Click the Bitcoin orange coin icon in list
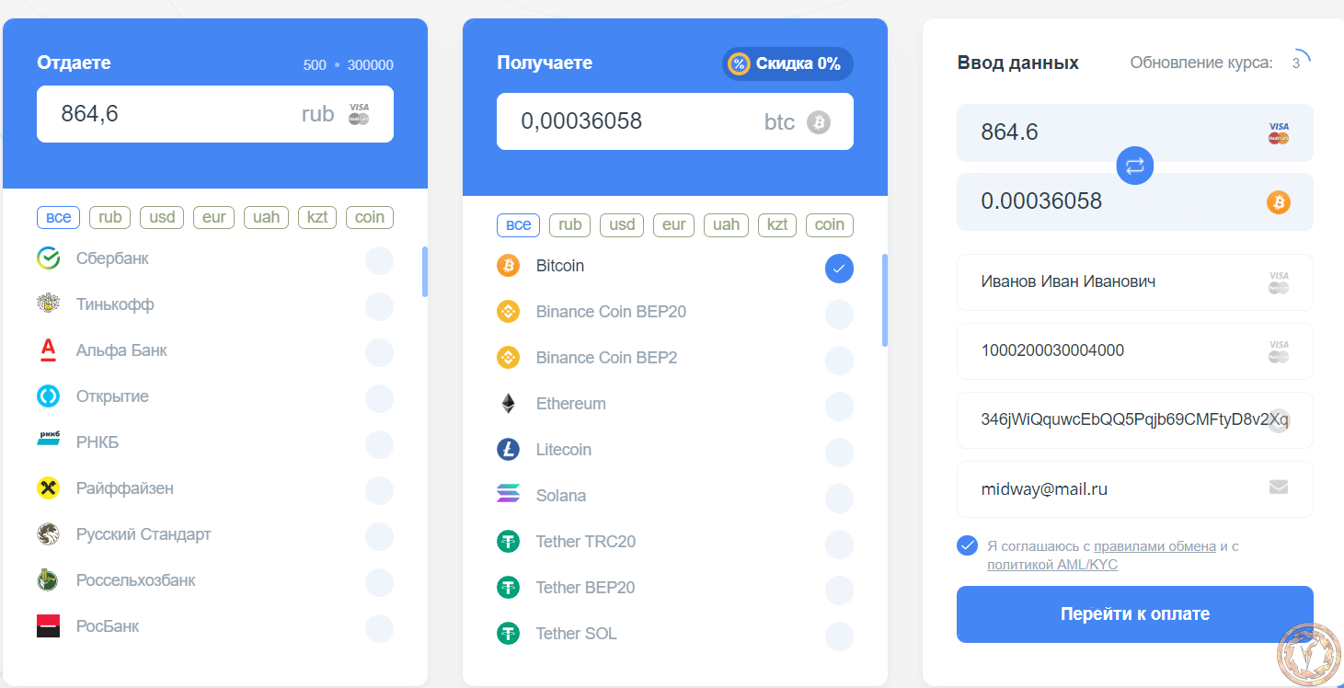 click(508, 266)
